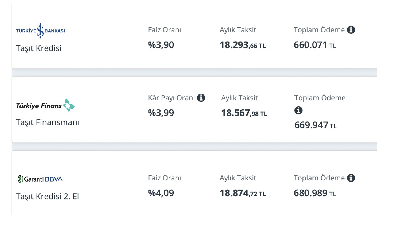Click the Türkiye Finans logo
400x225 pixels.
click(45, 105)
